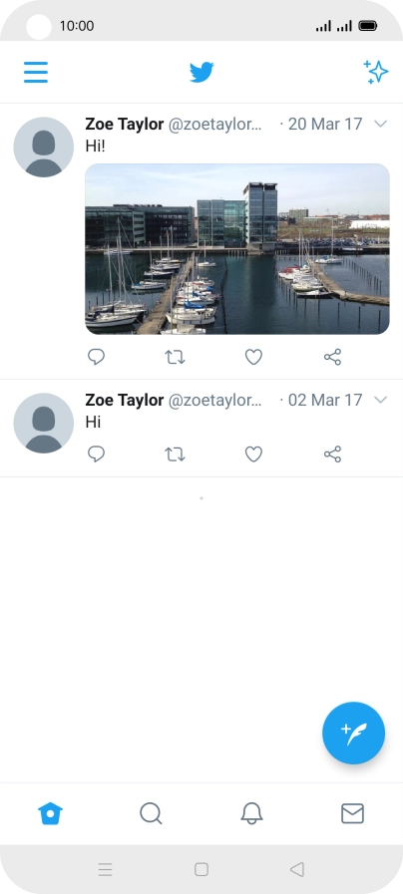Share the 20 Mar 17 tweet
Screen dimensions: 403x894
point(332,357)
